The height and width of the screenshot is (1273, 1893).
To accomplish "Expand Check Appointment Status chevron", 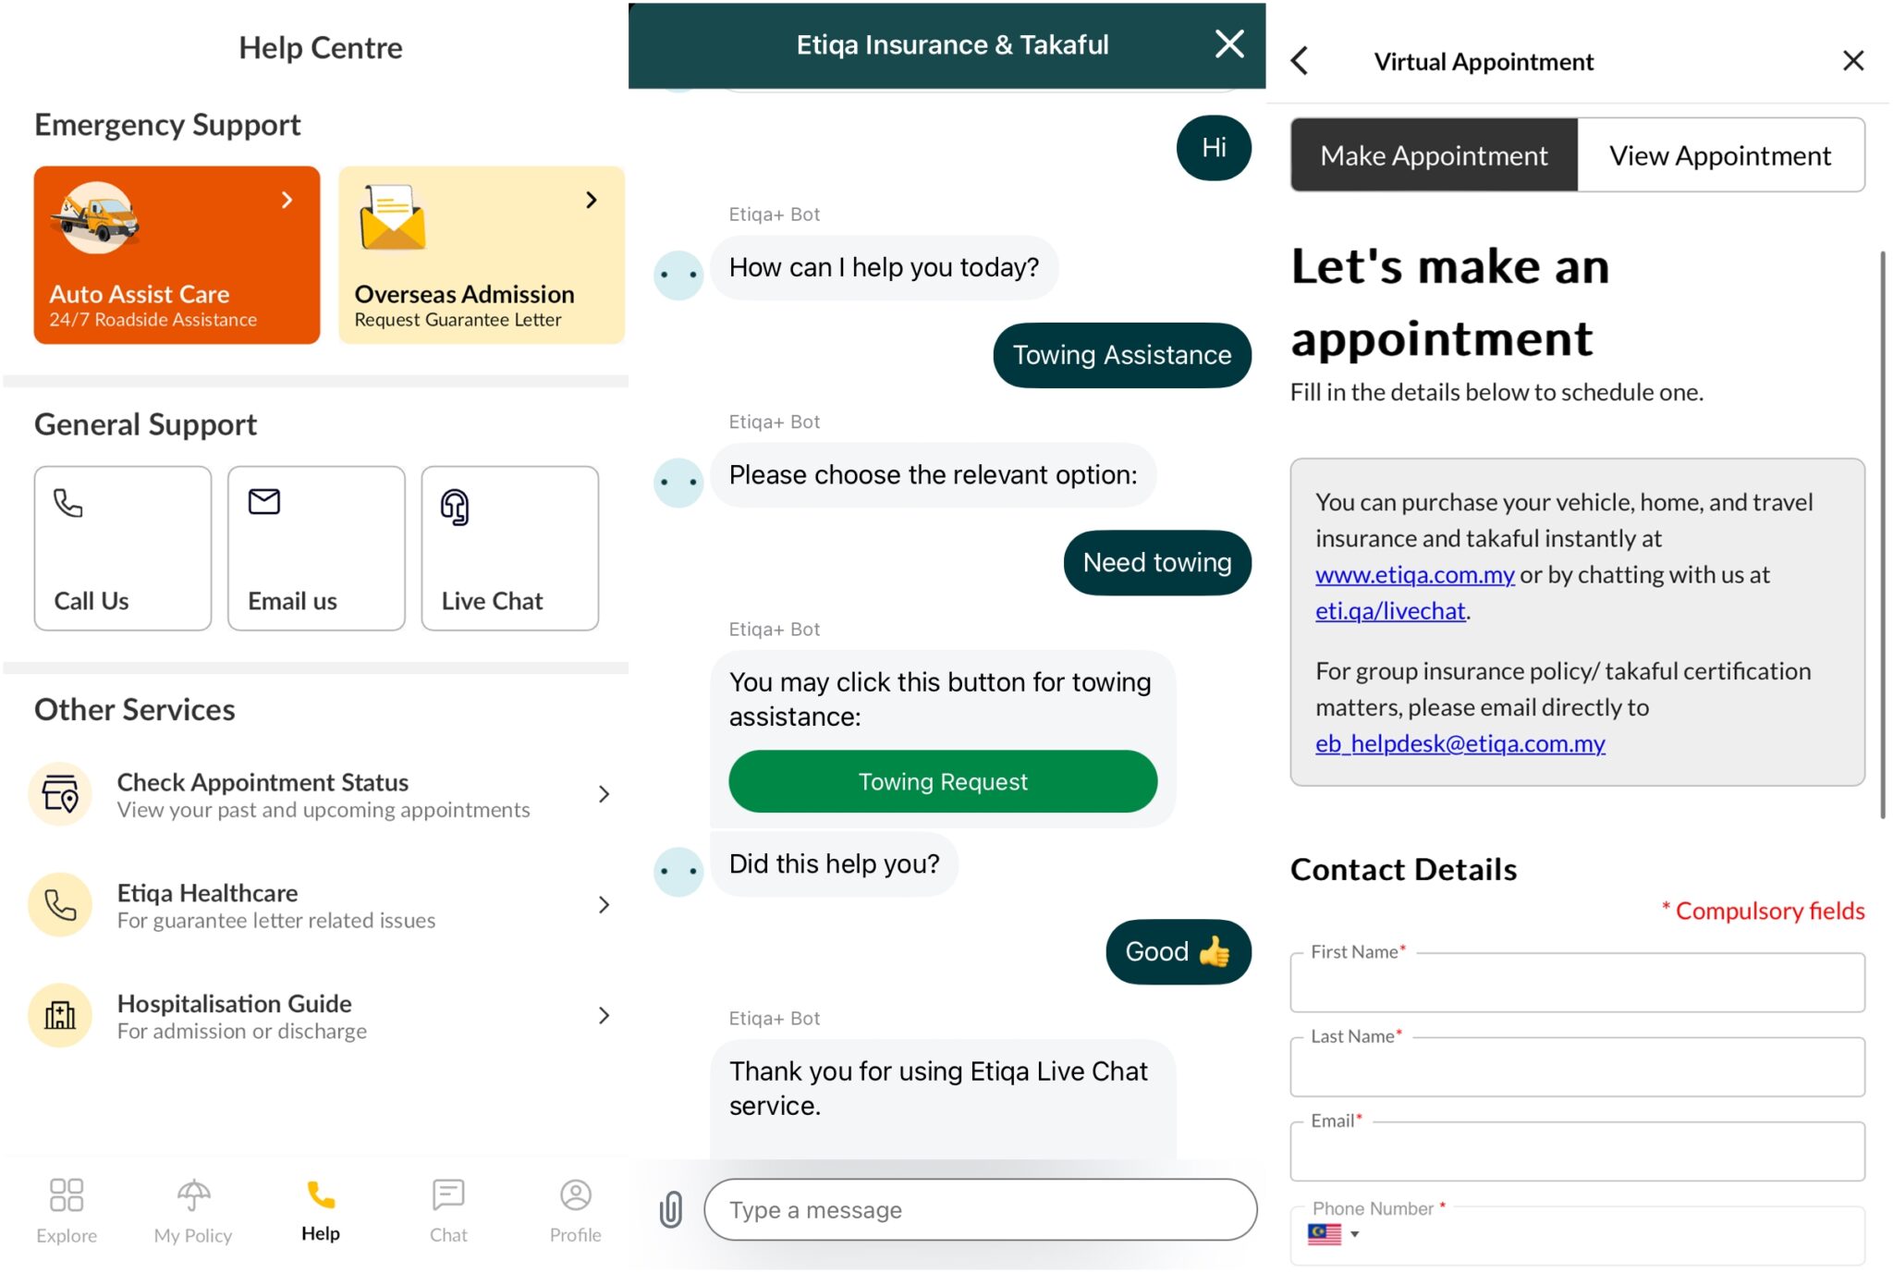I will click(605, 794).
